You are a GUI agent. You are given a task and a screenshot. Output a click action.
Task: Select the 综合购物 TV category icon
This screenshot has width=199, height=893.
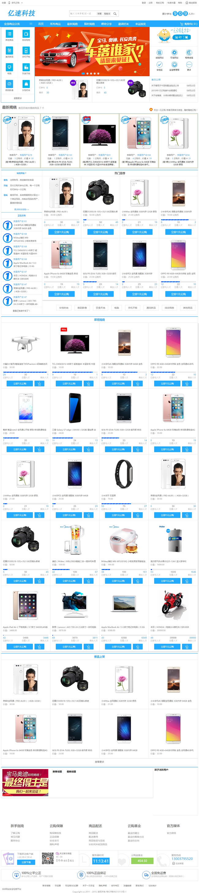tap(26, 34)
